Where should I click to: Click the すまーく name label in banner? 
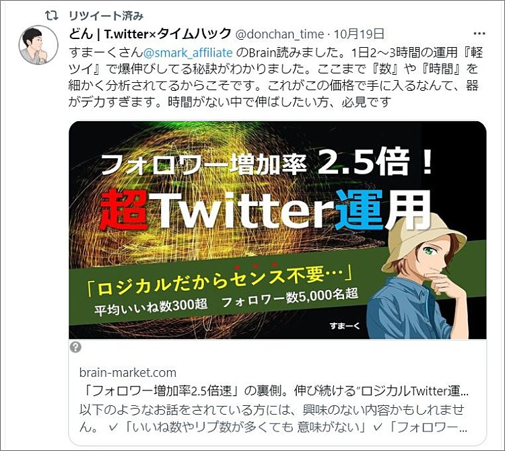click(345, 326)
